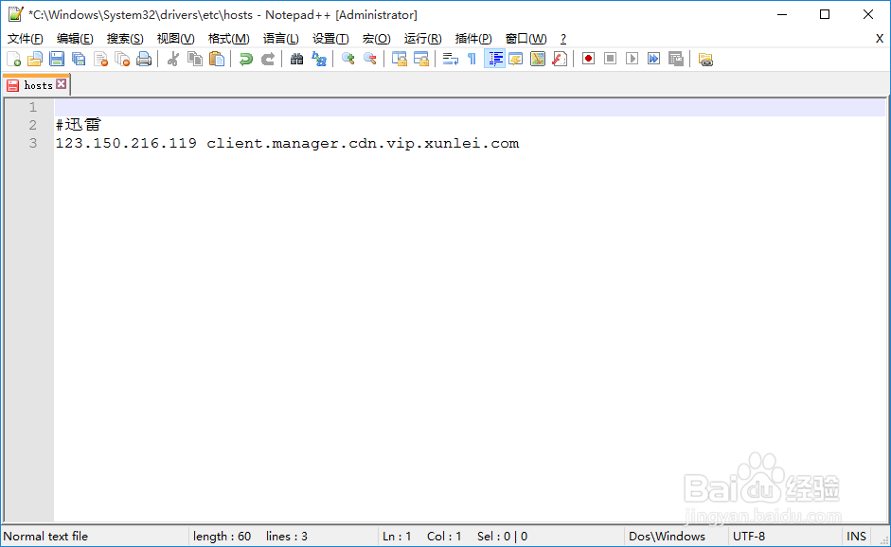Close document using menu bar X

click(879, 39)
